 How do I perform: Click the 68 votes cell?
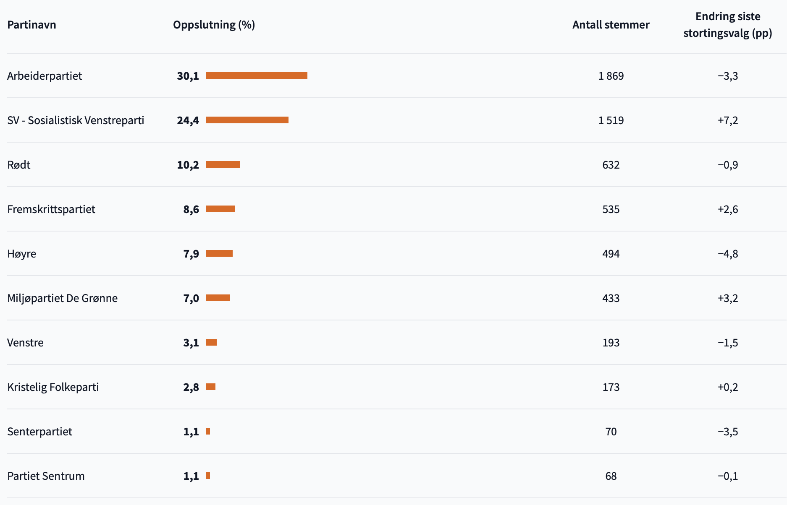611,476
